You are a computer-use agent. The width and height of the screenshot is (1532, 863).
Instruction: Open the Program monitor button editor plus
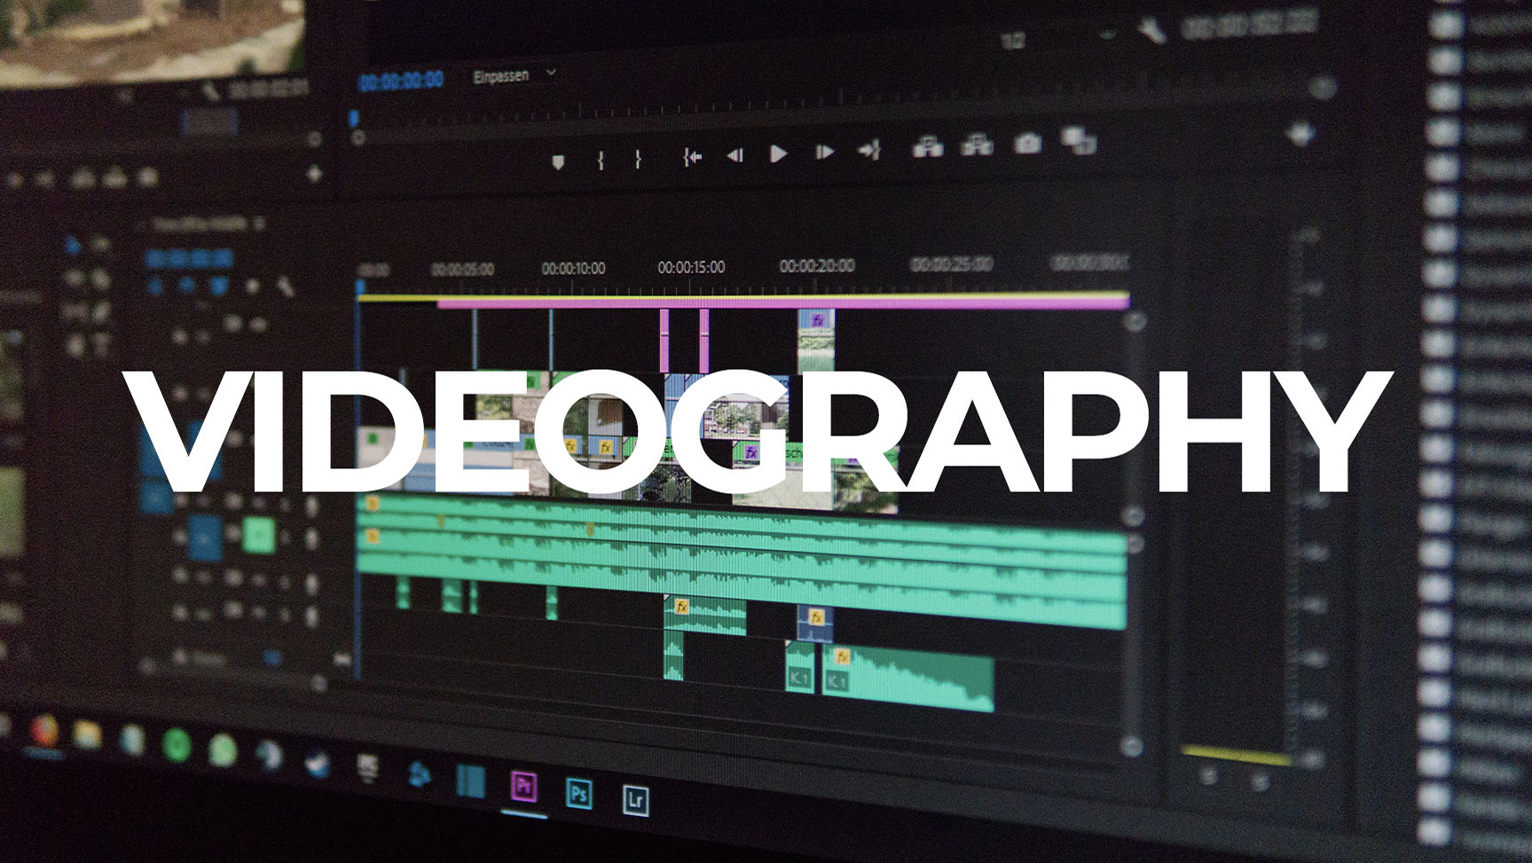[x=1301, y=134]
